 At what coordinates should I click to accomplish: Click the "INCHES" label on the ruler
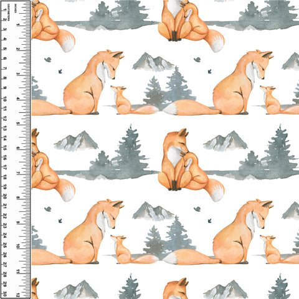(16, 8)
